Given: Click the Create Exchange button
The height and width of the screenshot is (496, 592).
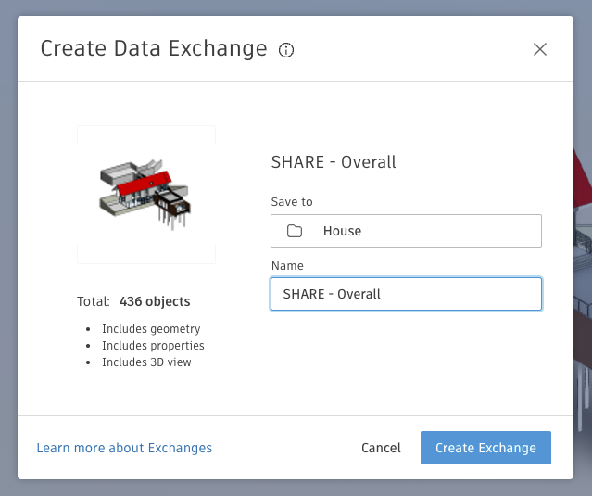Looking at the screenshot, I should click(x=485, y=448).
